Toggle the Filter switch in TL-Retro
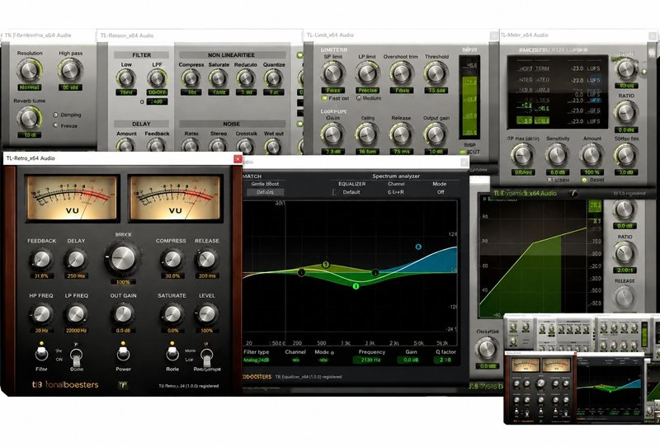Screen dimensions: 660x447 (x=41, y=353)
